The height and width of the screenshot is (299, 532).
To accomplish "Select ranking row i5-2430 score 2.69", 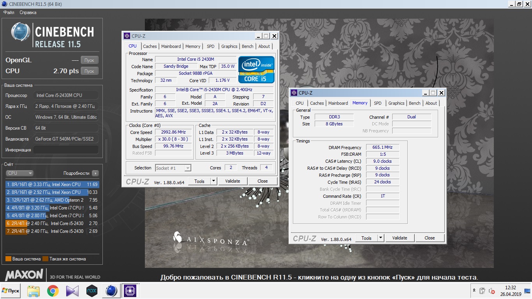I will (x=53, y=231).
